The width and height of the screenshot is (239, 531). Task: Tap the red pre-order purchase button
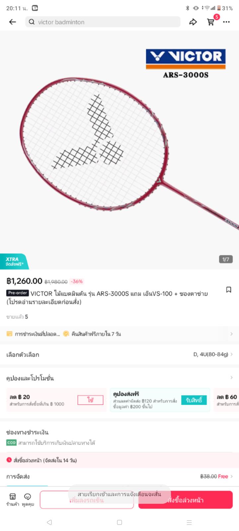click(186, 500)
